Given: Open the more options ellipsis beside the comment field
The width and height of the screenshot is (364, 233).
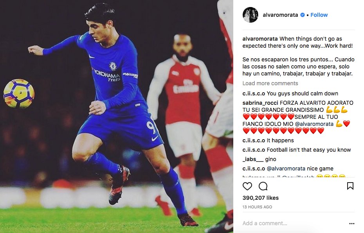Looking at the screenshot, I should (x=351, y=224).
